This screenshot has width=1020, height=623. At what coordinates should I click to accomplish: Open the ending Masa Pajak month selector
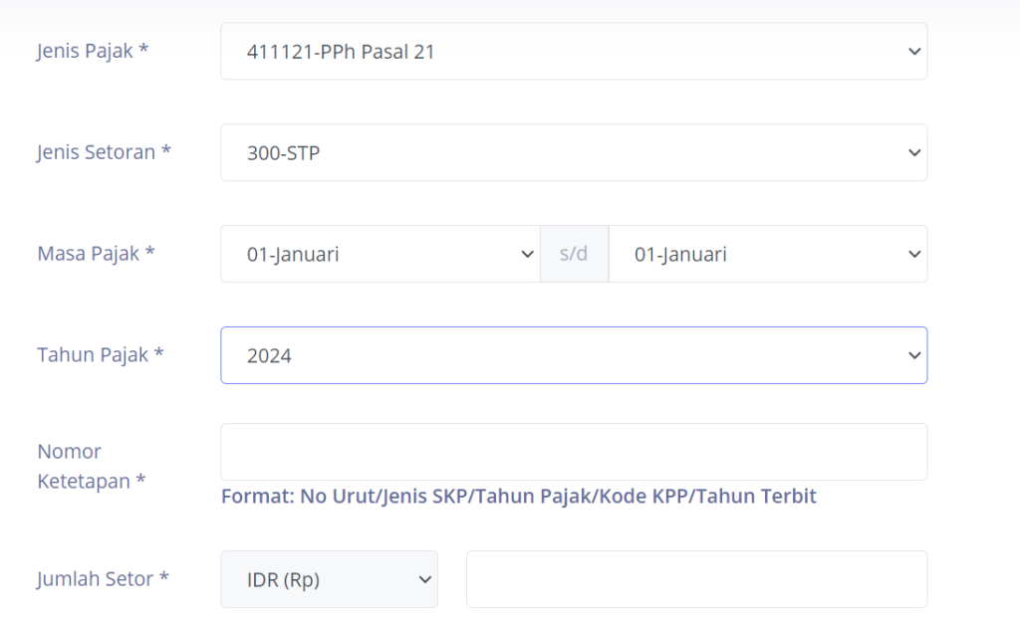coord(768,254)
